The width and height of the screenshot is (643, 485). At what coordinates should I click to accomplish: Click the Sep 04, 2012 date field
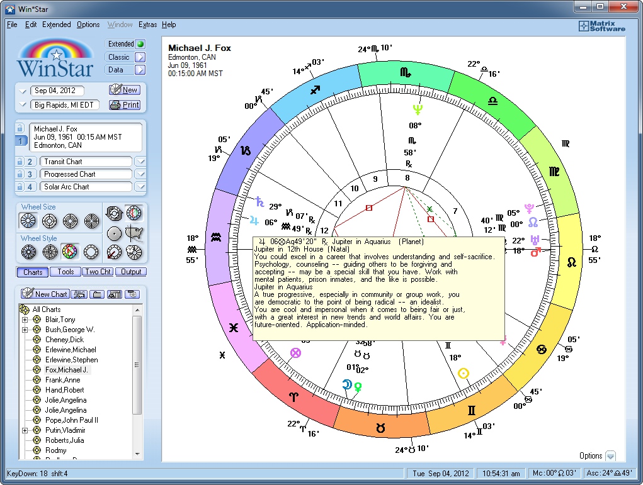[57, 91]
